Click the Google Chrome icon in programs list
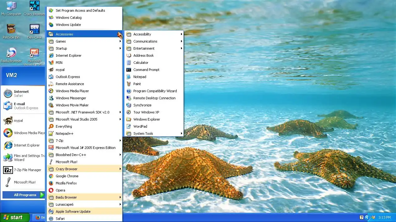This screenshot has width=396, height=222. (x=51, y=176)
